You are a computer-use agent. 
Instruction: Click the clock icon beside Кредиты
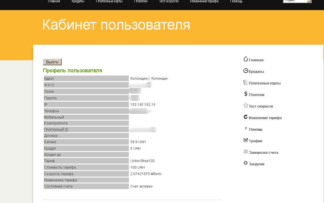pos(246,71)
